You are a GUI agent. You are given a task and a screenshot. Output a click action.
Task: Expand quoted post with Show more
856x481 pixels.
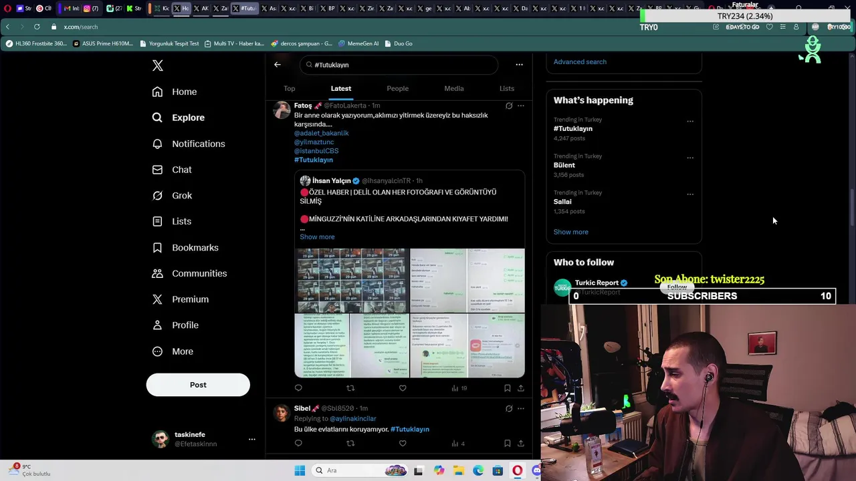point(318,236)
